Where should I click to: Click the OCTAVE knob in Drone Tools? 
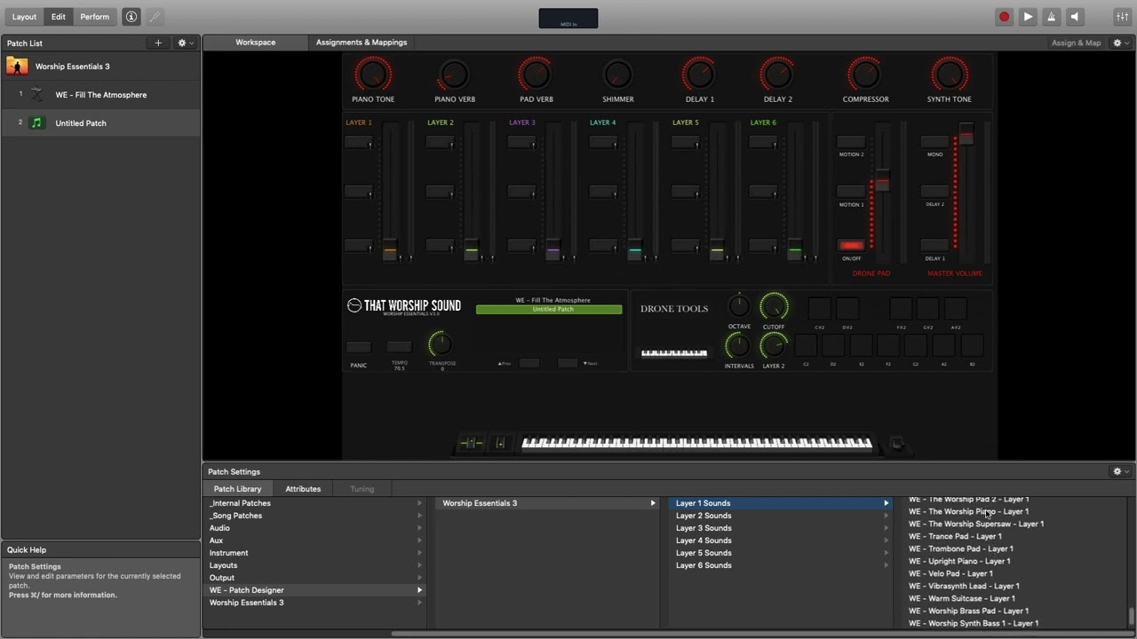pyautogui.click(x=738, y=307)
